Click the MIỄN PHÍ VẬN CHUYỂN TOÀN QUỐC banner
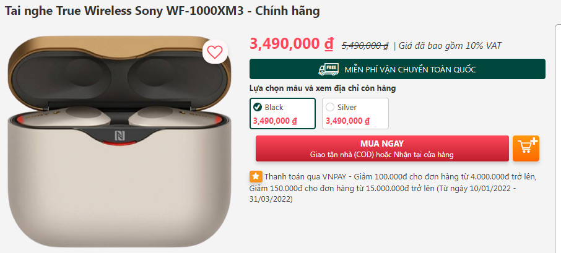The image size is (561, 253). click(397, 69)
